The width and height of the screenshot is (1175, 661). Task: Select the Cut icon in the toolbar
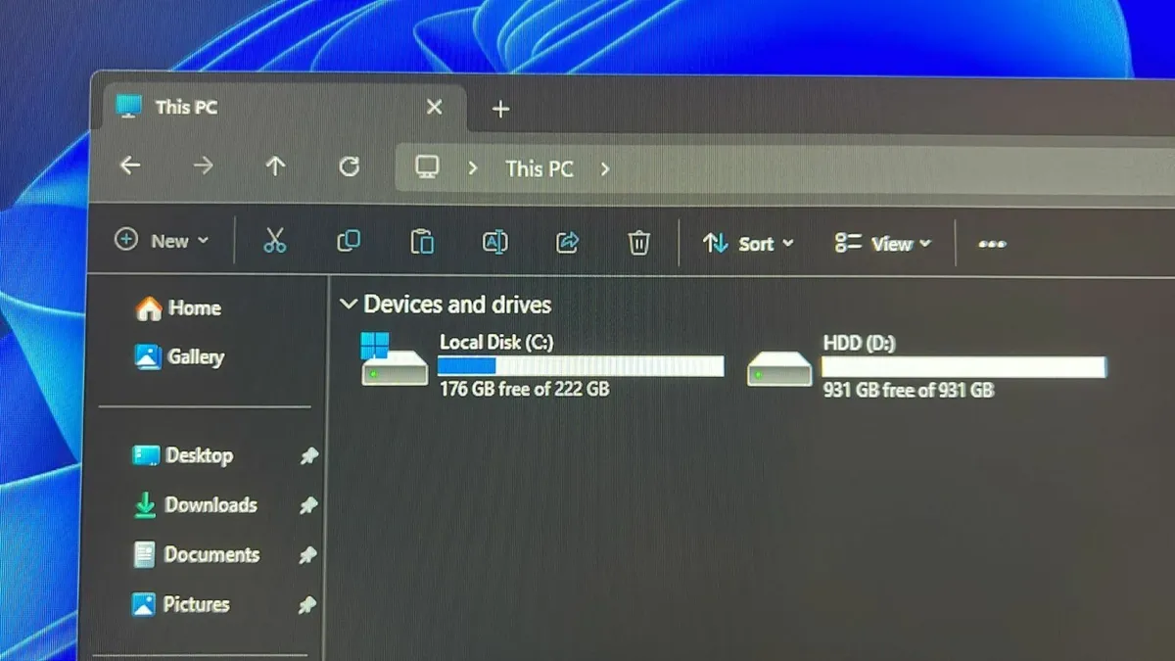coord(275,242)
